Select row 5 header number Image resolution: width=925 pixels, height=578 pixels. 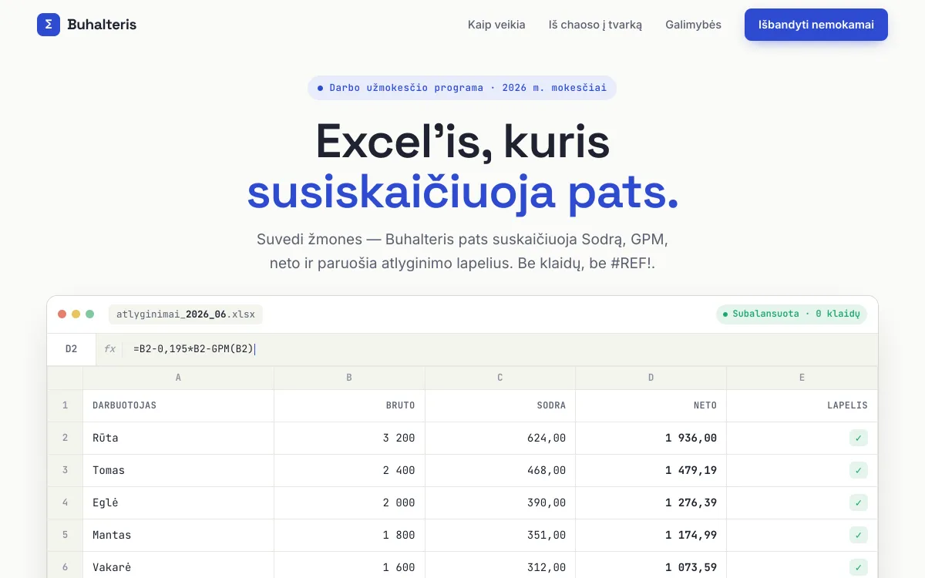click(x=66, y=535)
